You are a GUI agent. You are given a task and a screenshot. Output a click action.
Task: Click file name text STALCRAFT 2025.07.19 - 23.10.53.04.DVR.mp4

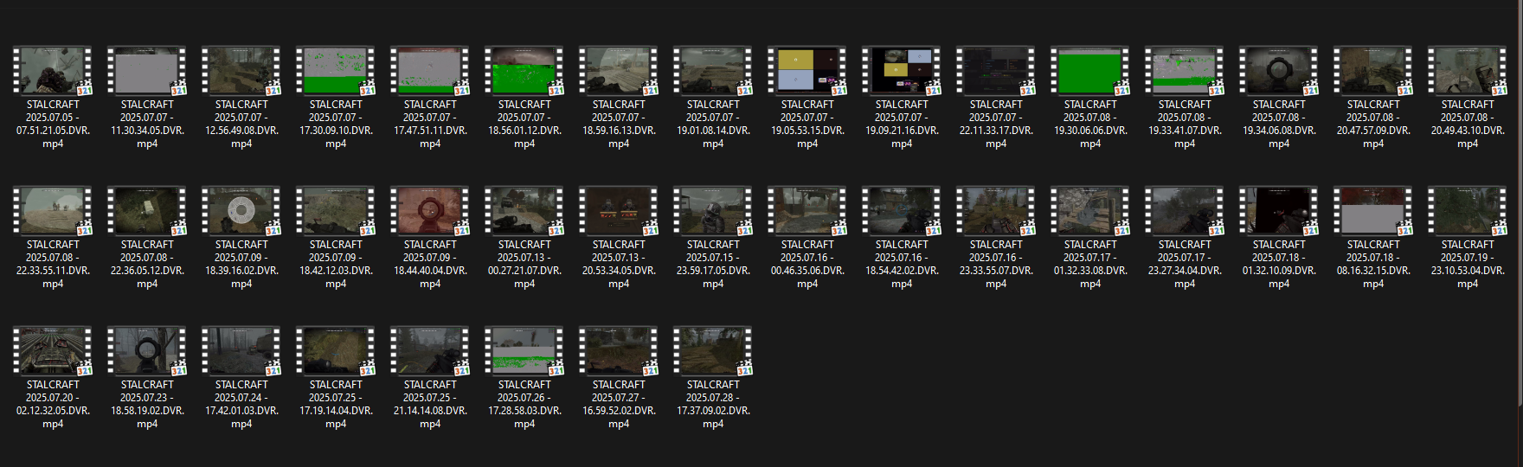coord(1468,264)
